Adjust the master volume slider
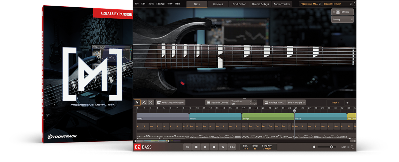Image resolution: width=399 pixels, height=162 pixels. pos(331,147)
